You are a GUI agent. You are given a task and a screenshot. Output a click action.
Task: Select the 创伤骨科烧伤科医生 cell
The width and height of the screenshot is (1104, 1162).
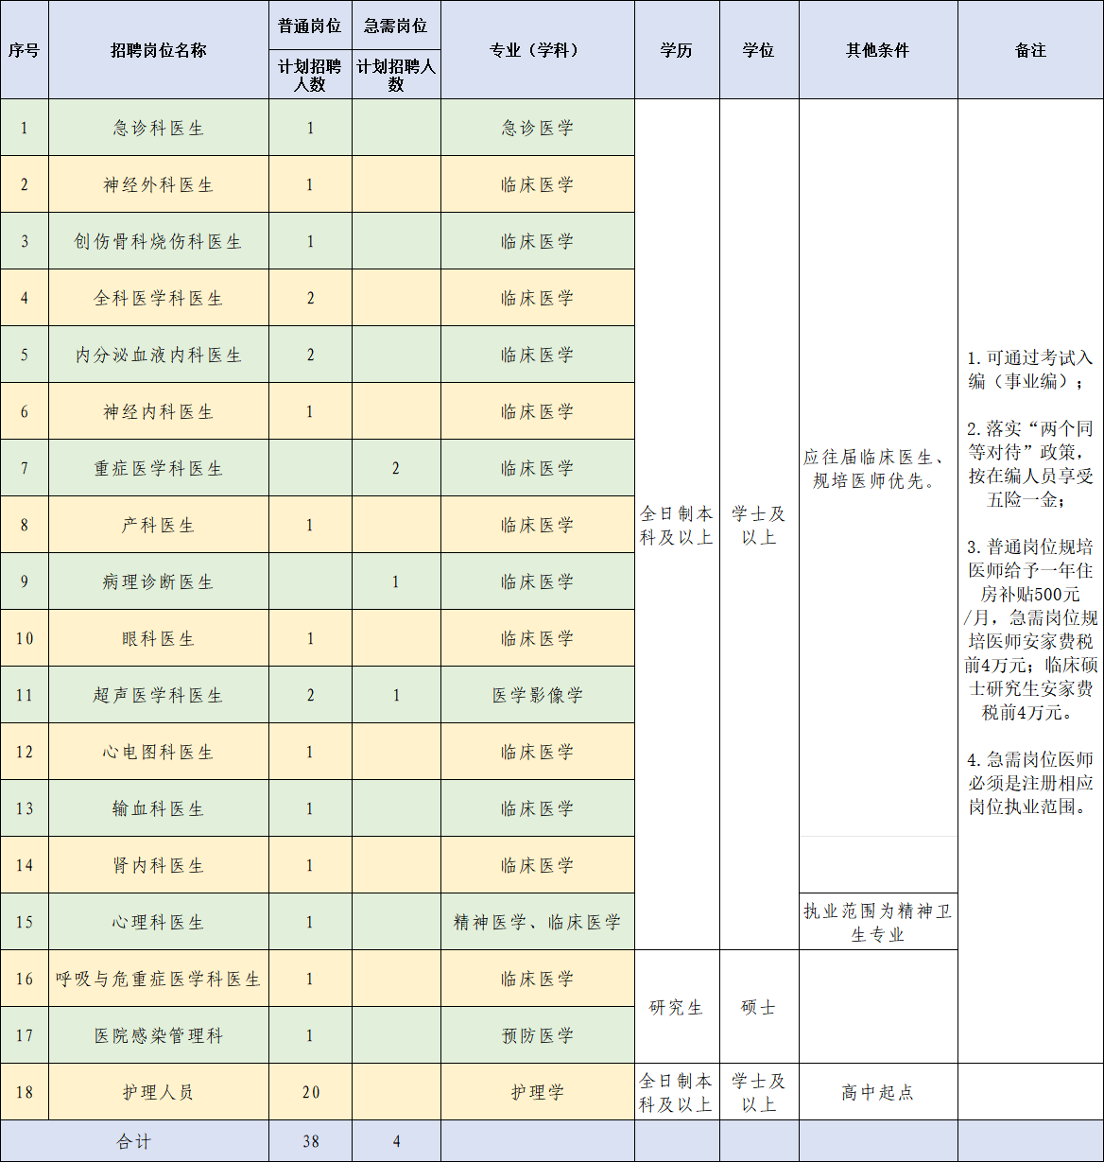click(x=159, y=241)
